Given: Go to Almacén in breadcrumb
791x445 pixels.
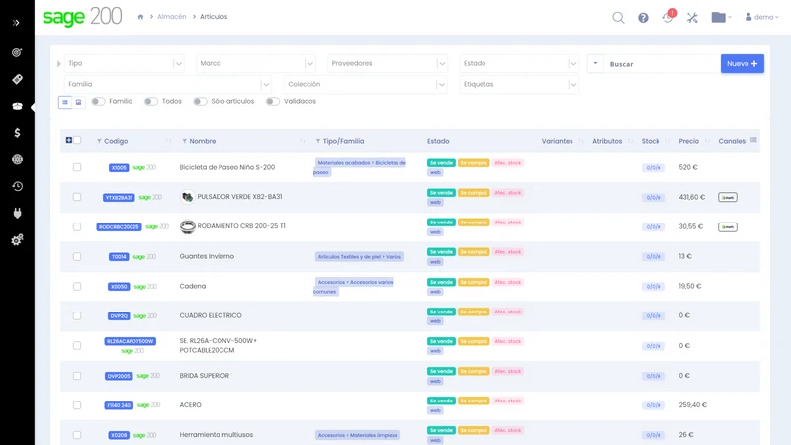Looking at the screenshot, I should [171, 17].
